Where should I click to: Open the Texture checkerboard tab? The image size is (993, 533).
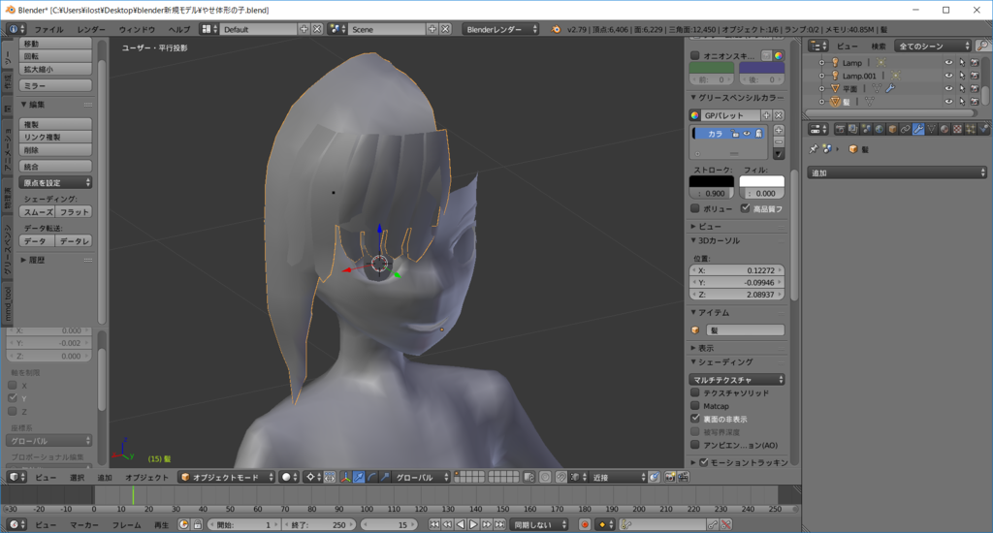pos(957,129)
